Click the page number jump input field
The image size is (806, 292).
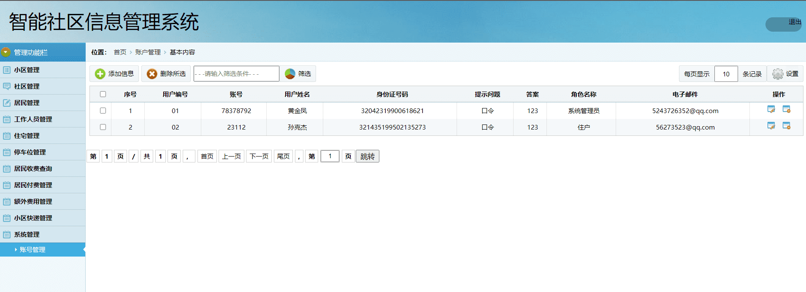[330, 157]
